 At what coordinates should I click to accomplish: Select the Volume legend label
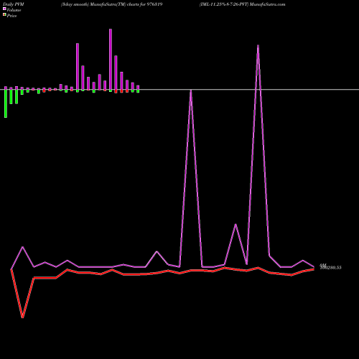click(x=14, y=10)
